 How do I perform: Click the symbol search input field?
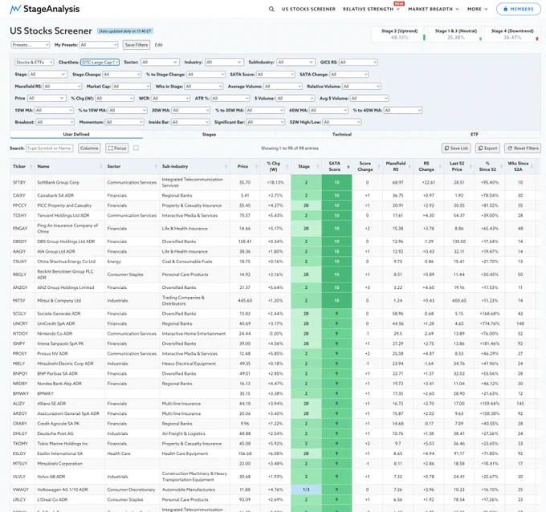tap(50, 148)
